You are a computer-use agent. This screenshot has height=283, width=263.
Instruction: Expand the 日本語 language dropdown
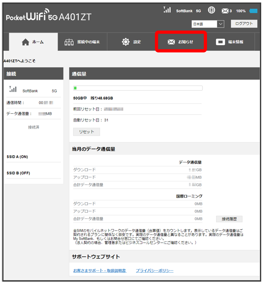click(x=208, y=24)
